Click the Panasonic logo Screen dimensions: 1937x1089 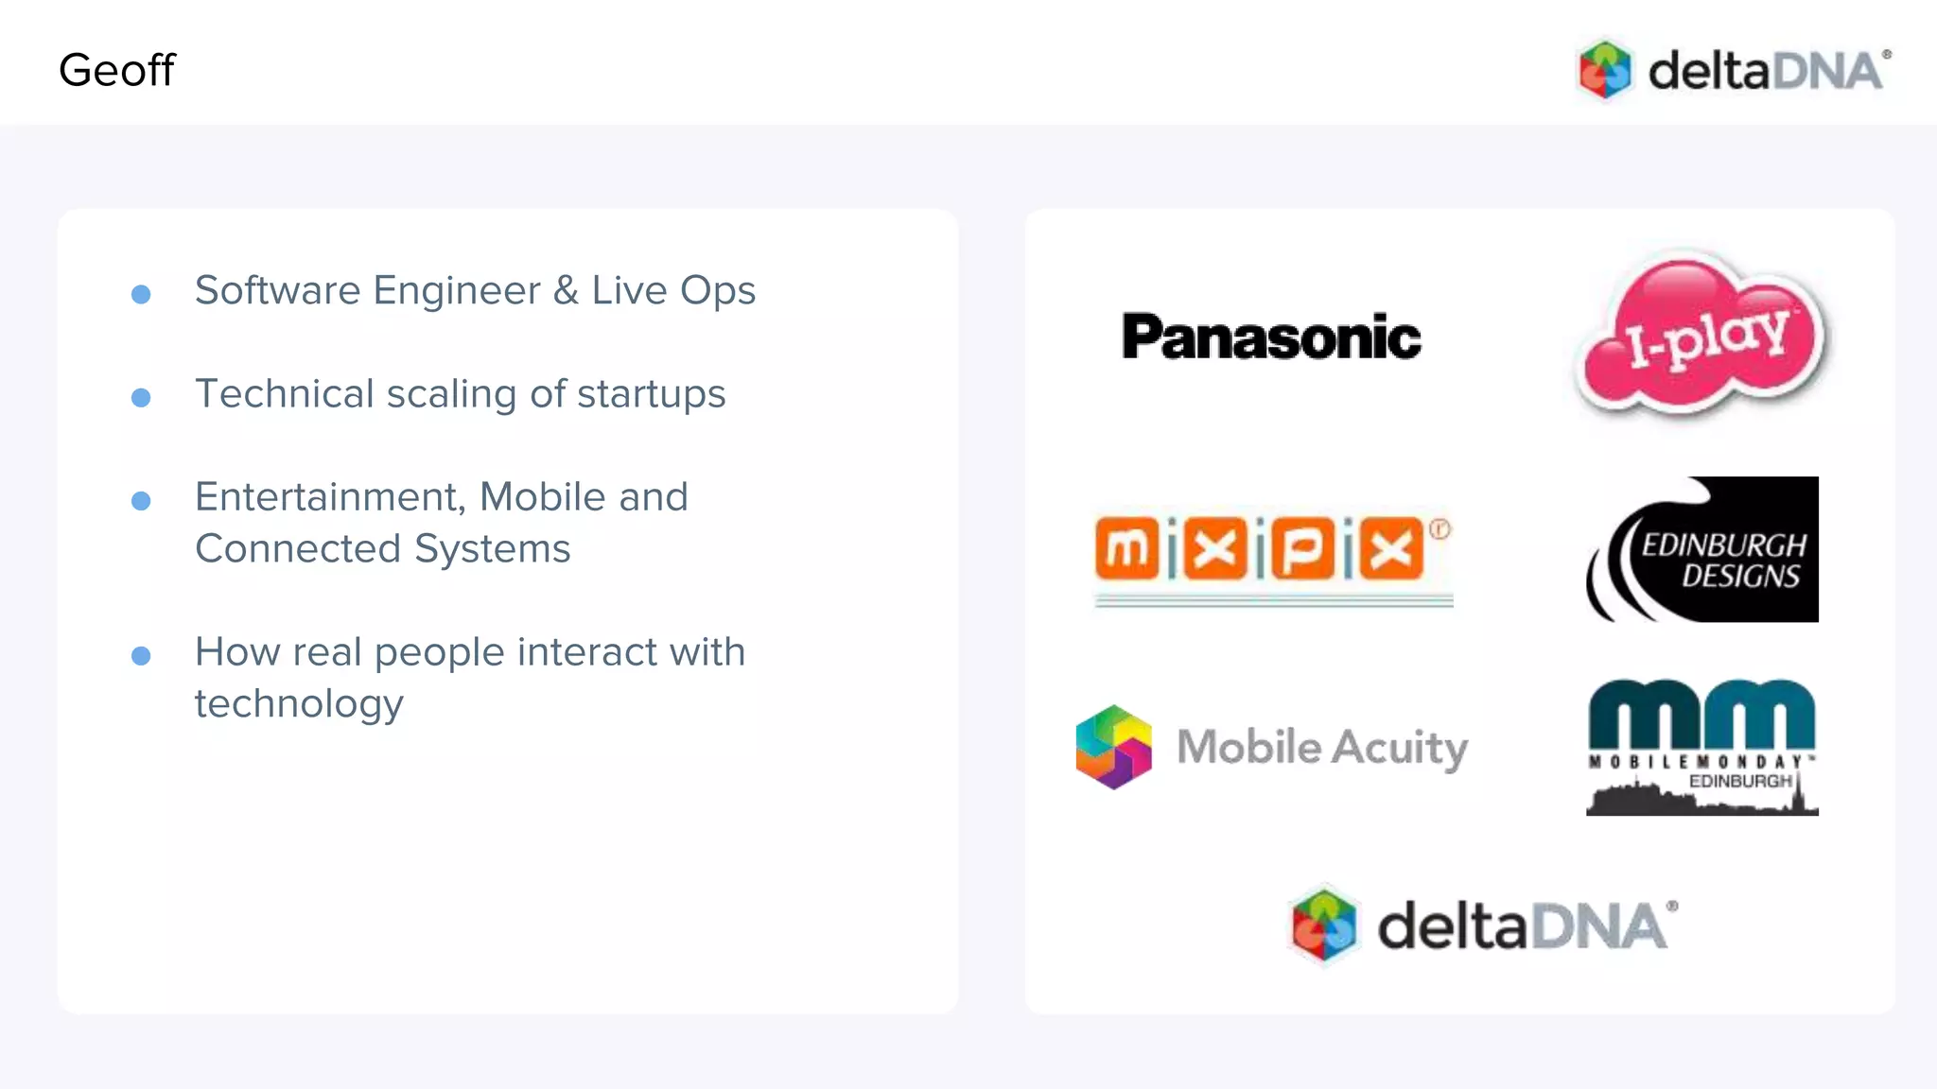click(1271, 337)
